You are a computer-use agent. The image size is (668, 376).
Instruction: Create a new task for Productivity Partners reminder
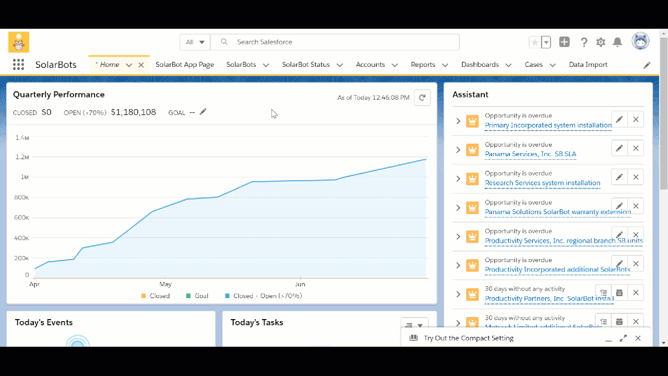[603, 292]
